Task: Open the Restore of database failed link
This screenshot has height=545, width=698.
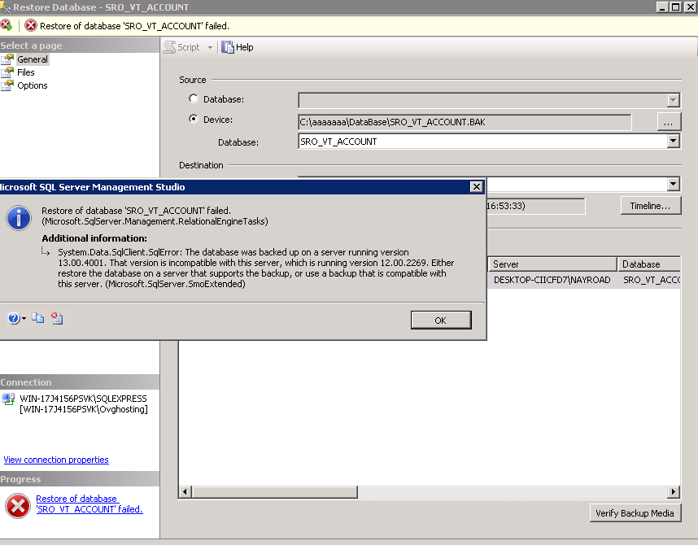Action: tap(89, 504)
